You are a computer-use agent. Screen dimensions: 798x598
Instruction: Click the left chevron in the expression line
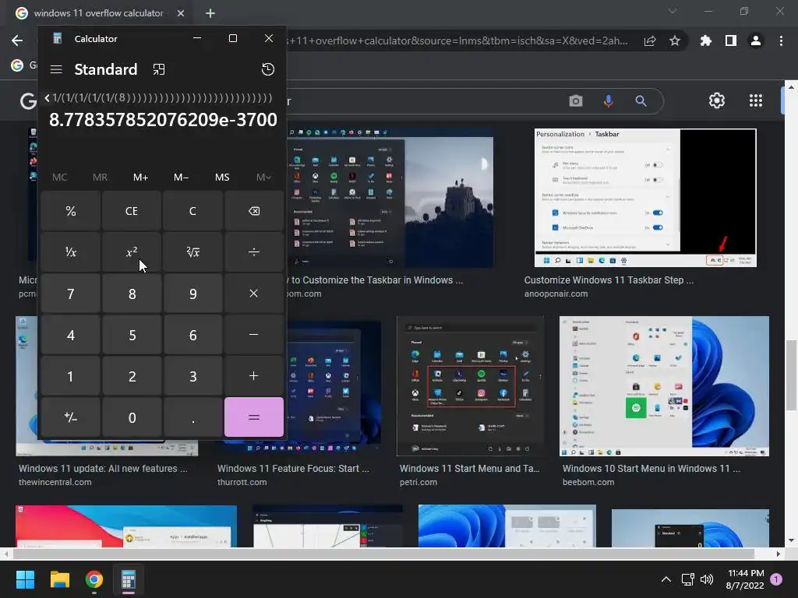coord(47,98)
